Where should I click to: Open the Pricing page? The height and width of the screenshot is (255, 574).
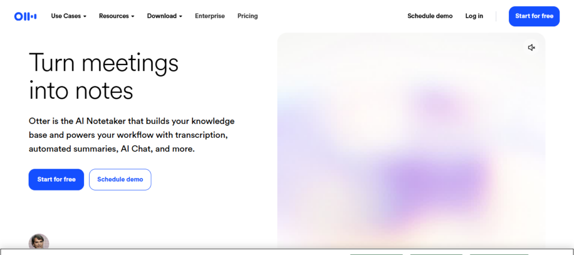(247, 16)
